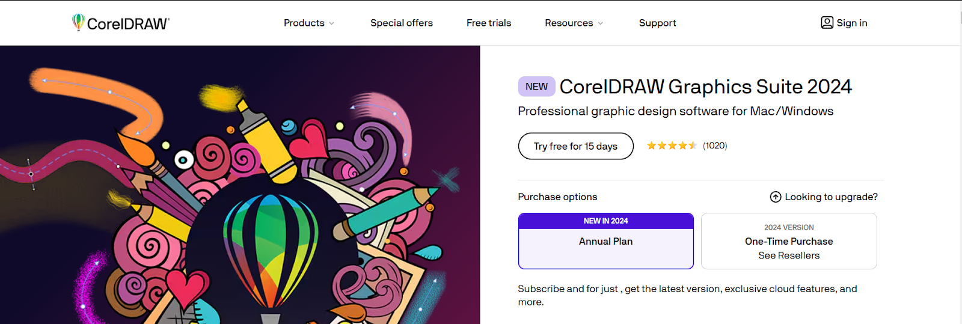Click the page vertical scrollbar
Viewport: 962px width, 324px height.
click(960, 162)
